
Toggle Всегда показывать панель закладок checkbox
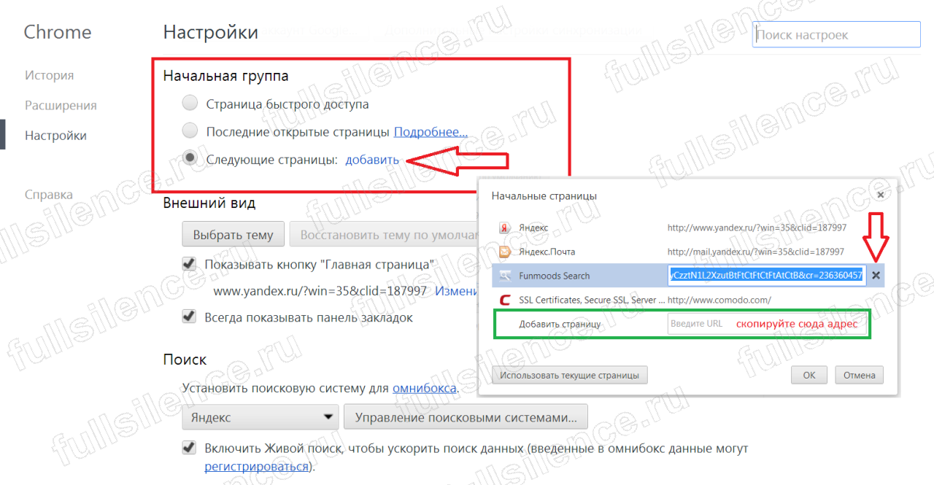click(x=189, y=317)
